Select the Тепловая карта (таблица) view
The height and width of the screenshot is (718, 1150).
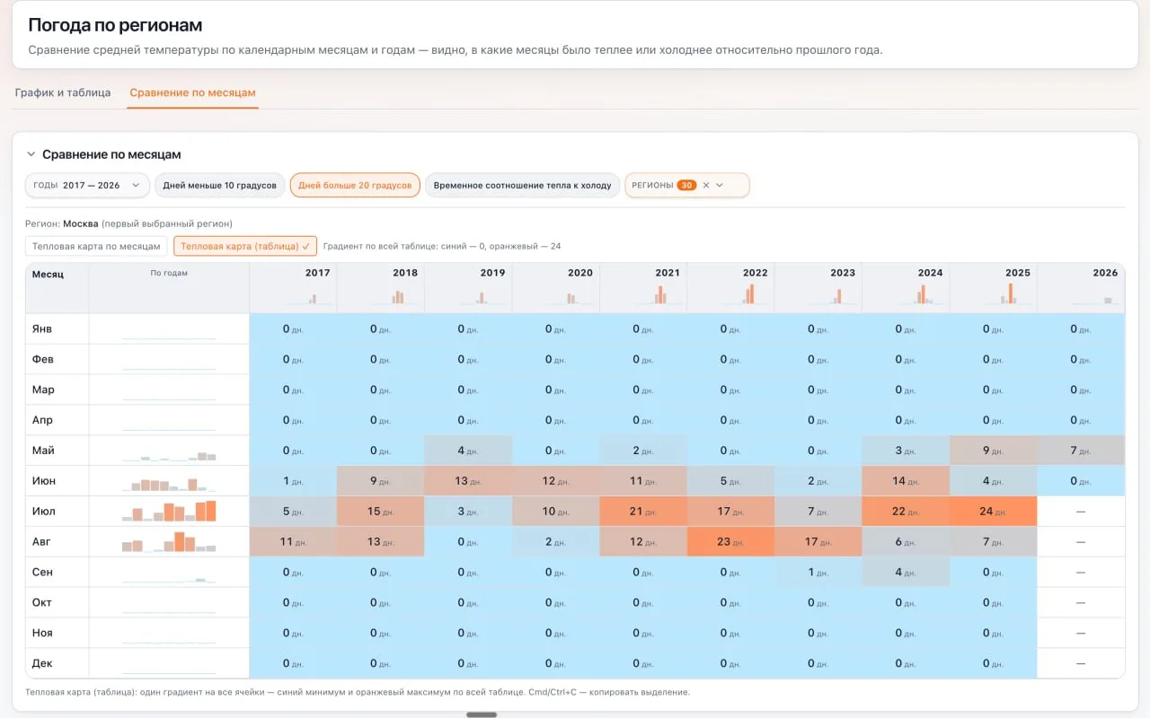tap(245, 246)
